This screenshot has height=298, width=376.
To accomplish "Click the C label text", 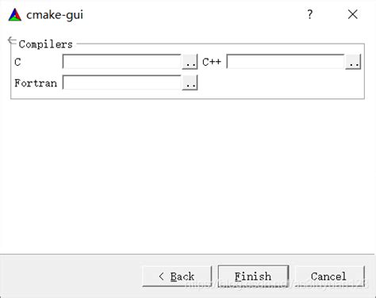I will point(17,62).
